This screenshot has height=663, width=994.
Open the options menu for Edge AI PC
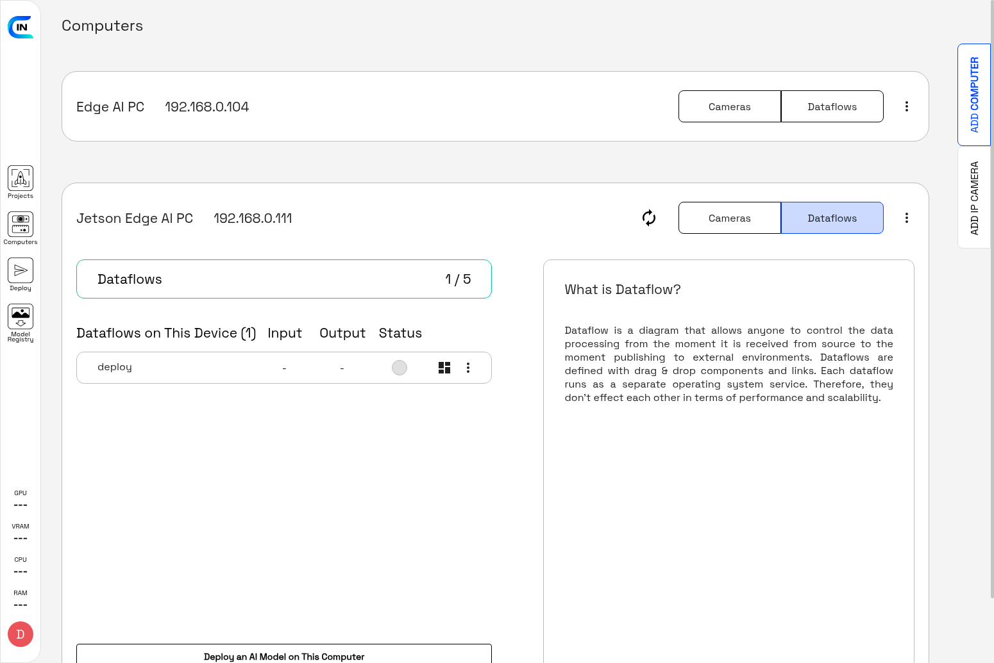click(907, 106)
